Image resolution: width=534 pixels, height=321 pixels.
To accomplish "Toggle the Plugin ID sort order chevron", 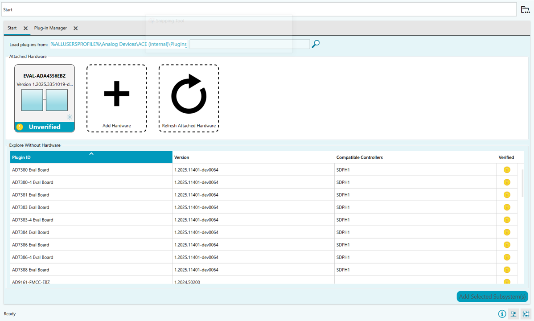I will [91, 153].
